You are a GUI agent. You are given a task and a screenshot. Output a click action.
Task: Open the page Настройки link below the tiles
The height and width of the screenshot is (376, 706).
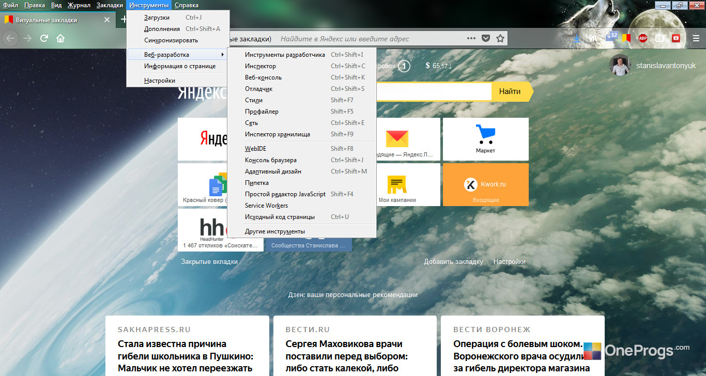509,262
